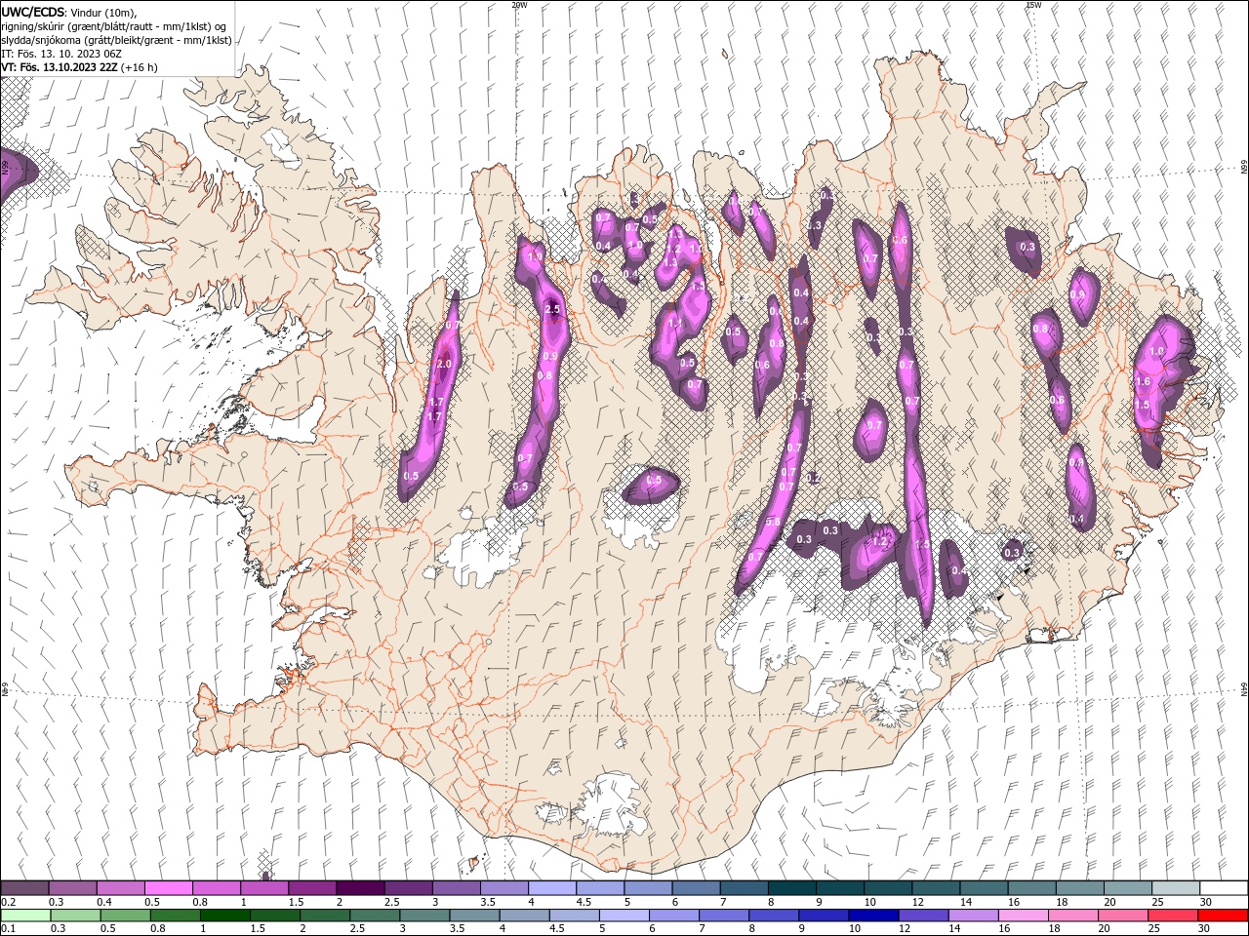
Task: Pick lower-legend blue swatch between 7 and 8
Action: coord(723,916)
